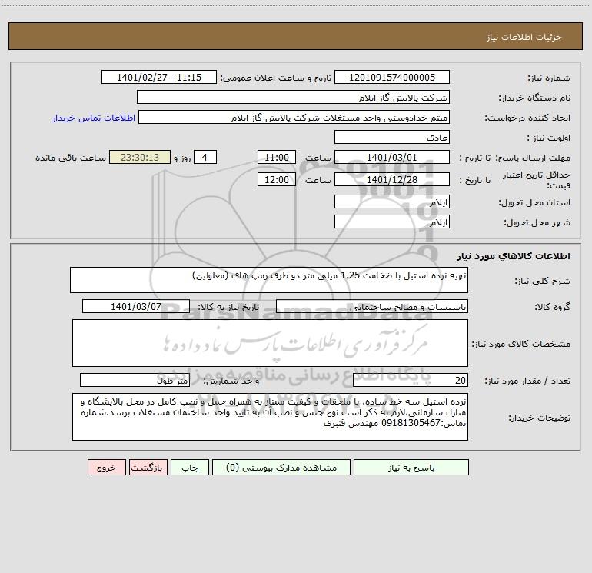This screenshot has height=573, width=592.
Task: Click label 'توضیحات خریدار:'
Action: pos(539,418)
